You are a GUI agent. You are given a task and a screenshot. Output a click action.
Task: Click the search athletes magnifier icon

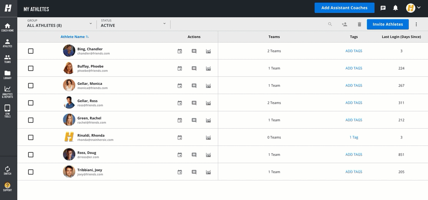pos(330,24)
